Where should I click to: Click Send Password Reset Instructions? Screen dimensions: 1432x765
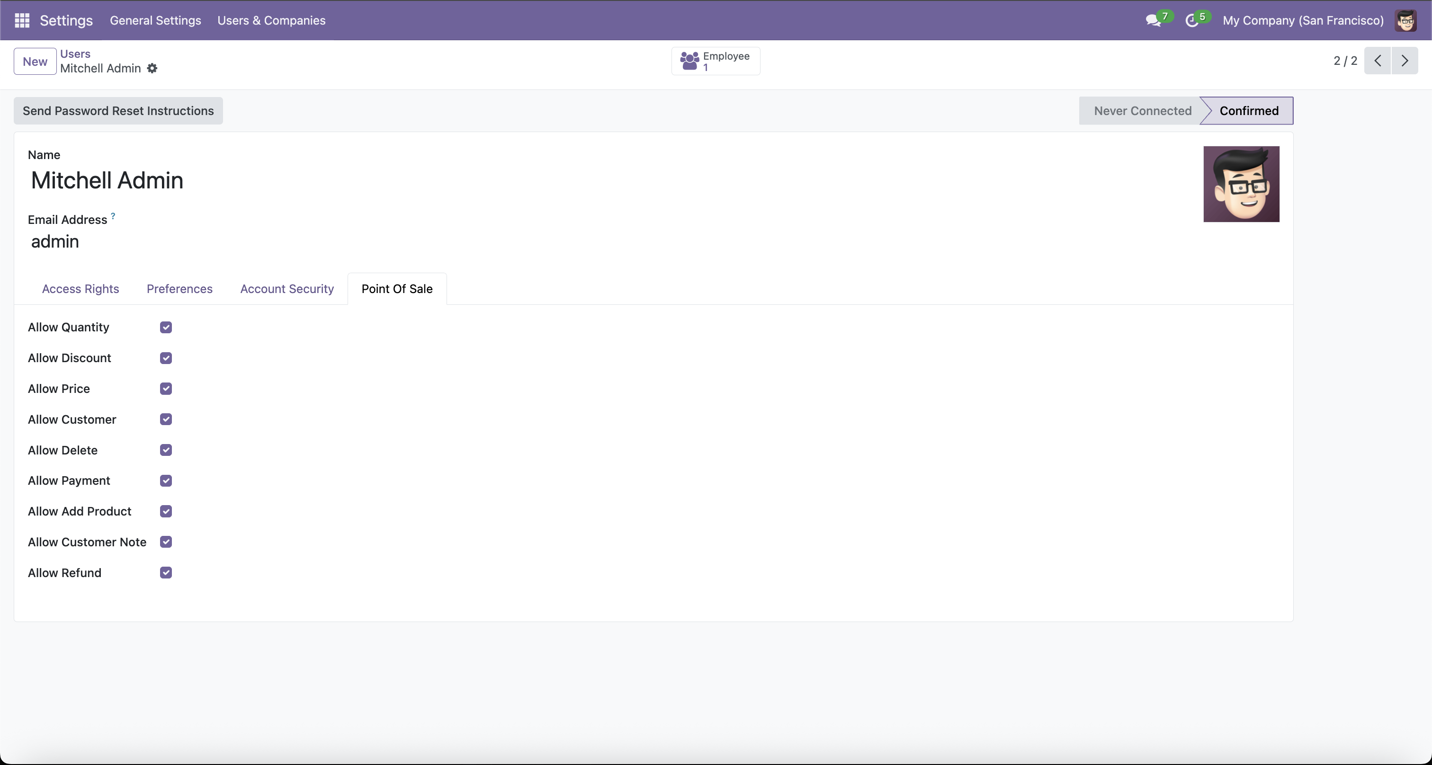point(118,111)
